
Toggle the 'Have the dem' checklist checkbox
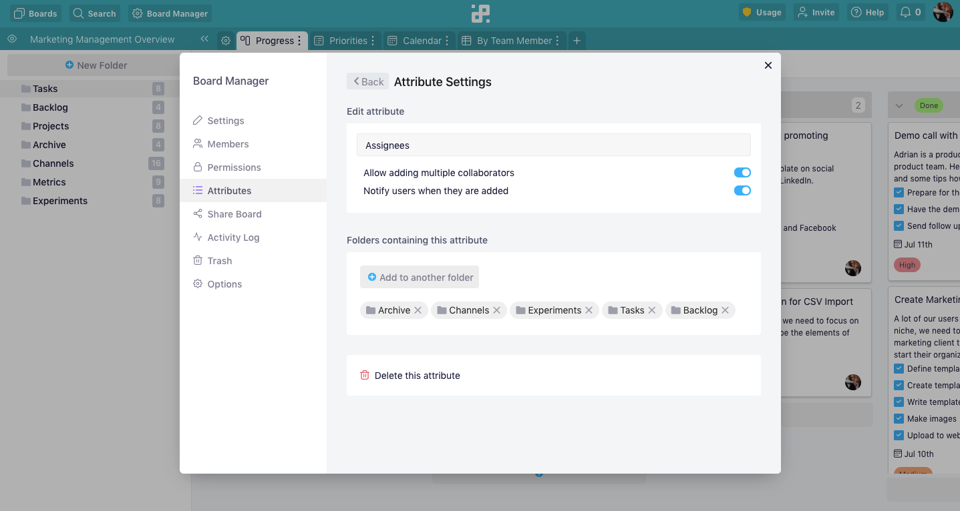(x=899, y=209)
